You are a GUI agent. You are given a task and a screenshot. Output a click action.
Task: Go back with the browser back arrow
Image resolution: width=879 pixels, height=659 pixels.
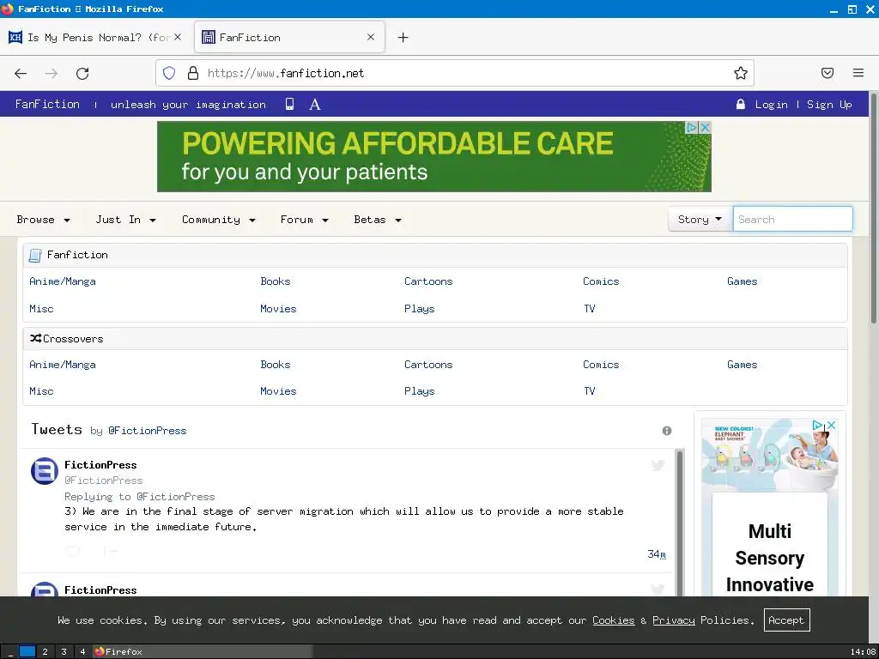(x=21, y=74)
